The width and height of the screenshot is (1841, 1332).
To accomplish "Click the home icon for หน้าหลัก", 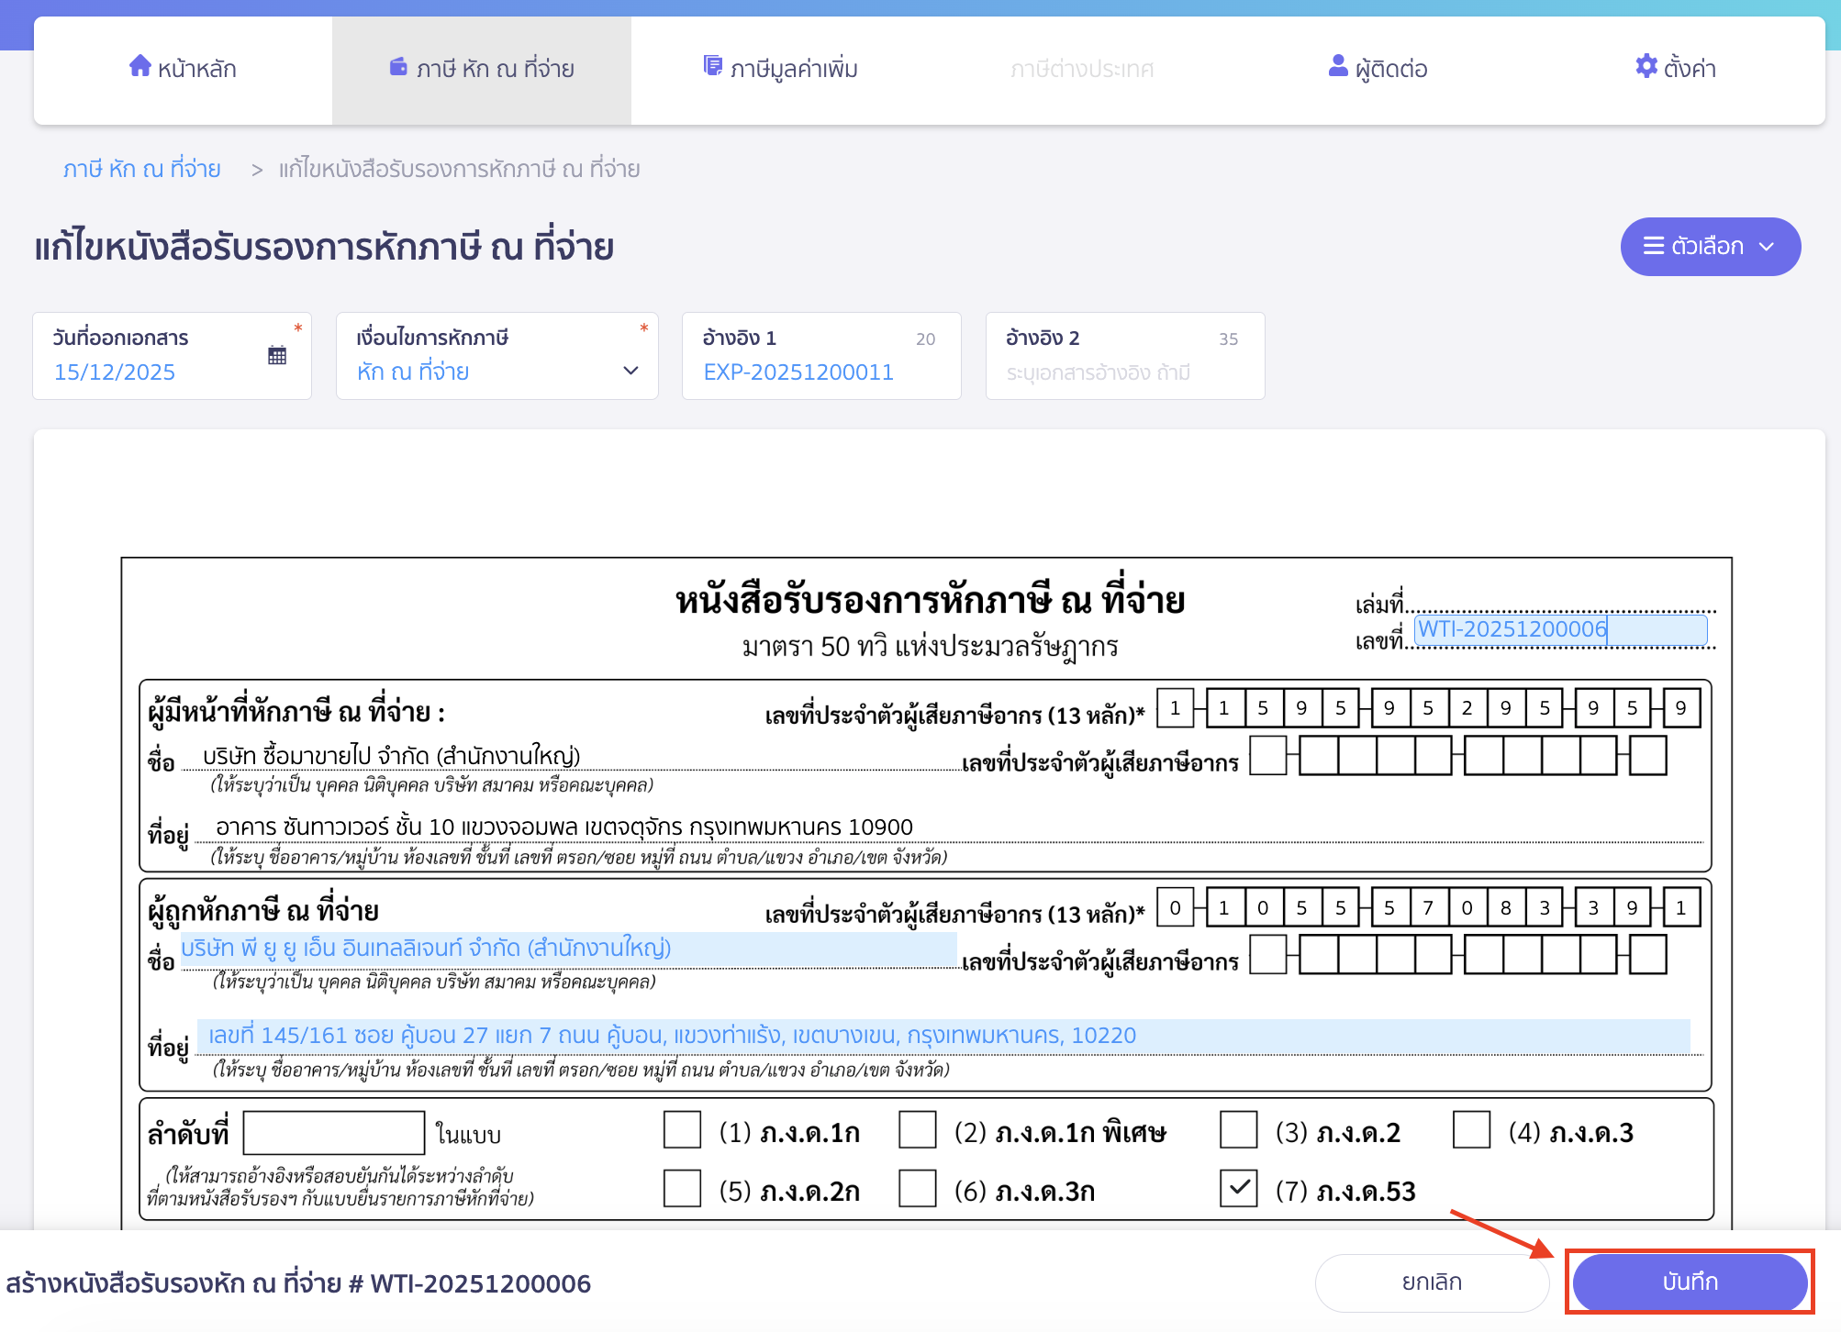I will pos(140,66).
